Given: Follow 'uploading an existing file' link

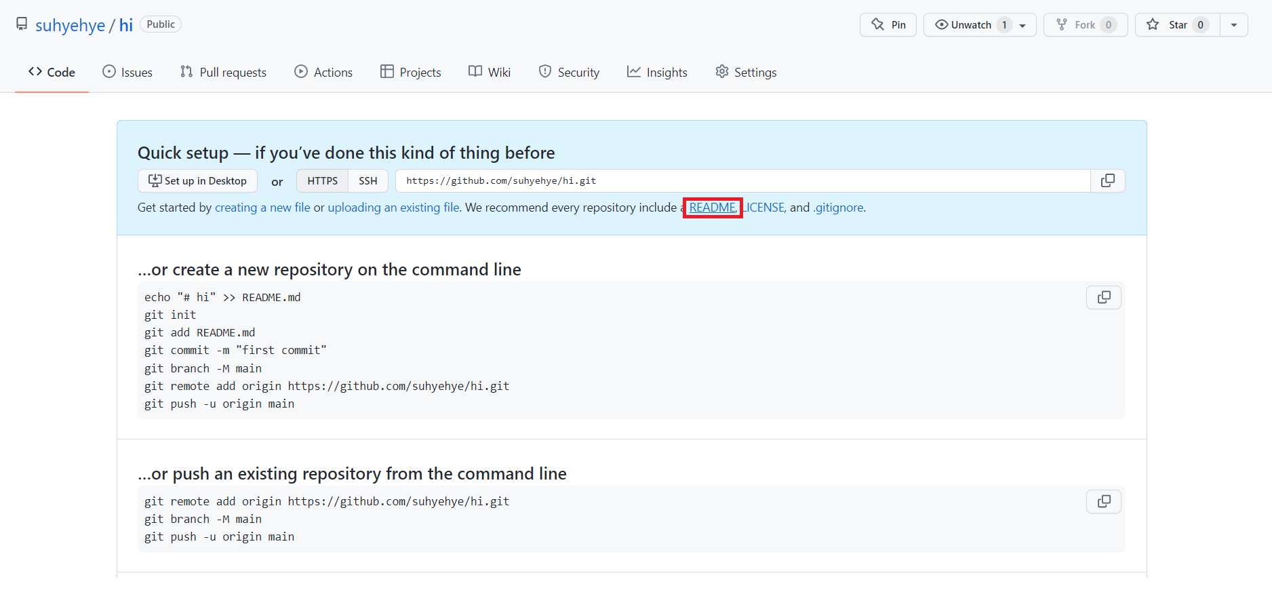Looking at the screenshot, I should (393, 208).
